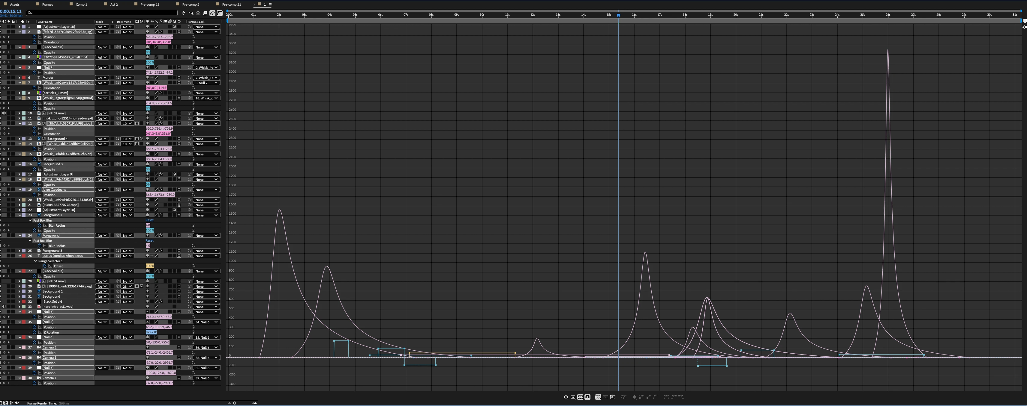Viewport: 1027px width, 406px height.
Task: Open graph editor eye show-properties menu
Action: coord(566,397)
